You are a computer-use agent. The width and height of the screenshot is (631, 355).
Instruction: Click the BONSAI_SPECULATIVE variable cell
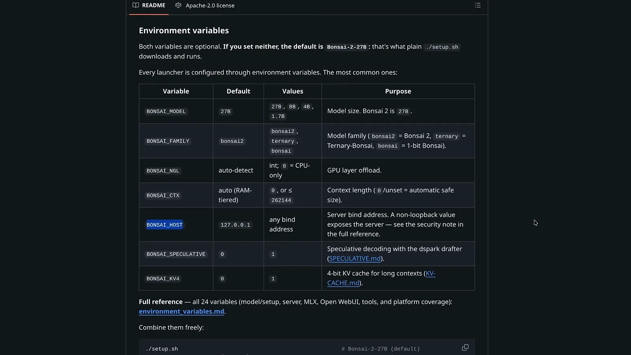click(176, 254)
